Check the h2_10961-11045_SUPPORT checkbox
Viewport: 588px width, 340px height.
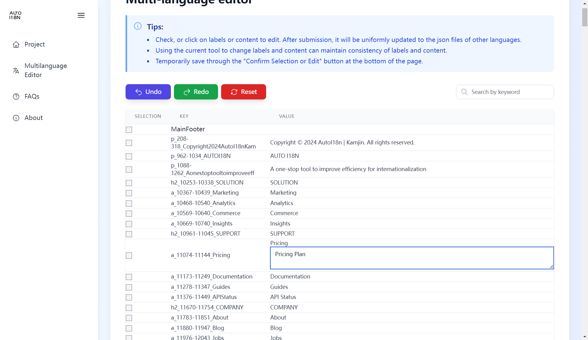pyautogui.click(x=129, y=234)
